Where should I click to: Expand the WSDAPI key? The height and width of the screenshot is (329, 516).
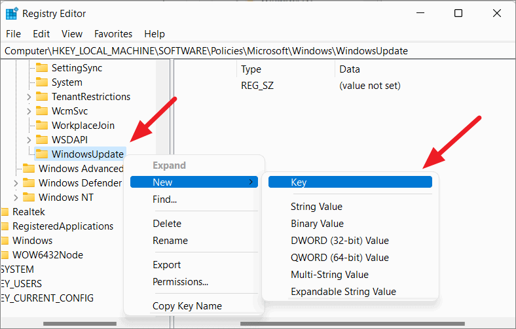pos(29,140)
